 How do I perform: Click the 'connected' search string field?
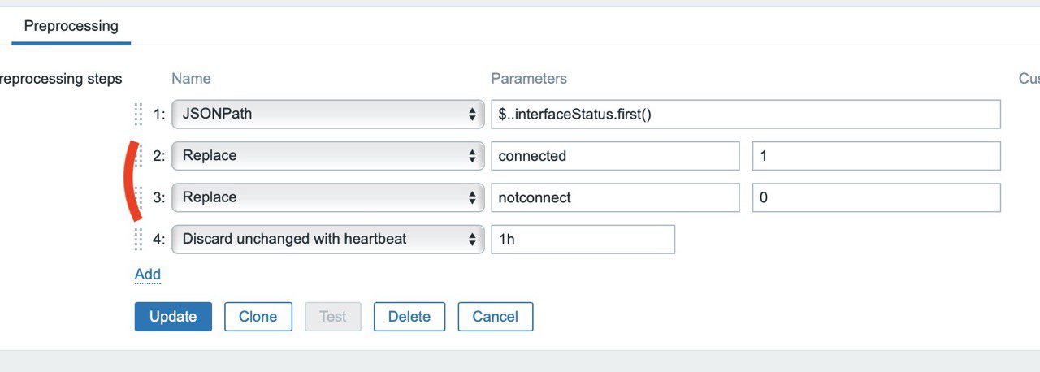(616, 156)
